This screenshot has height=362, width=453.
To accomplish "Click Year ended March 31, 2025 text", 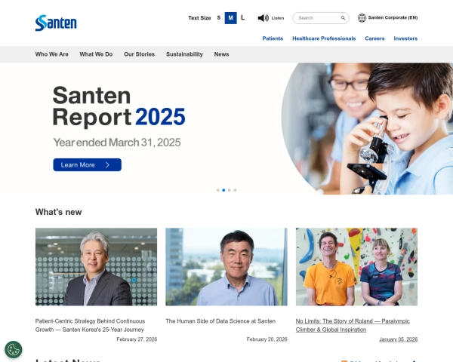I will [117, 143].
